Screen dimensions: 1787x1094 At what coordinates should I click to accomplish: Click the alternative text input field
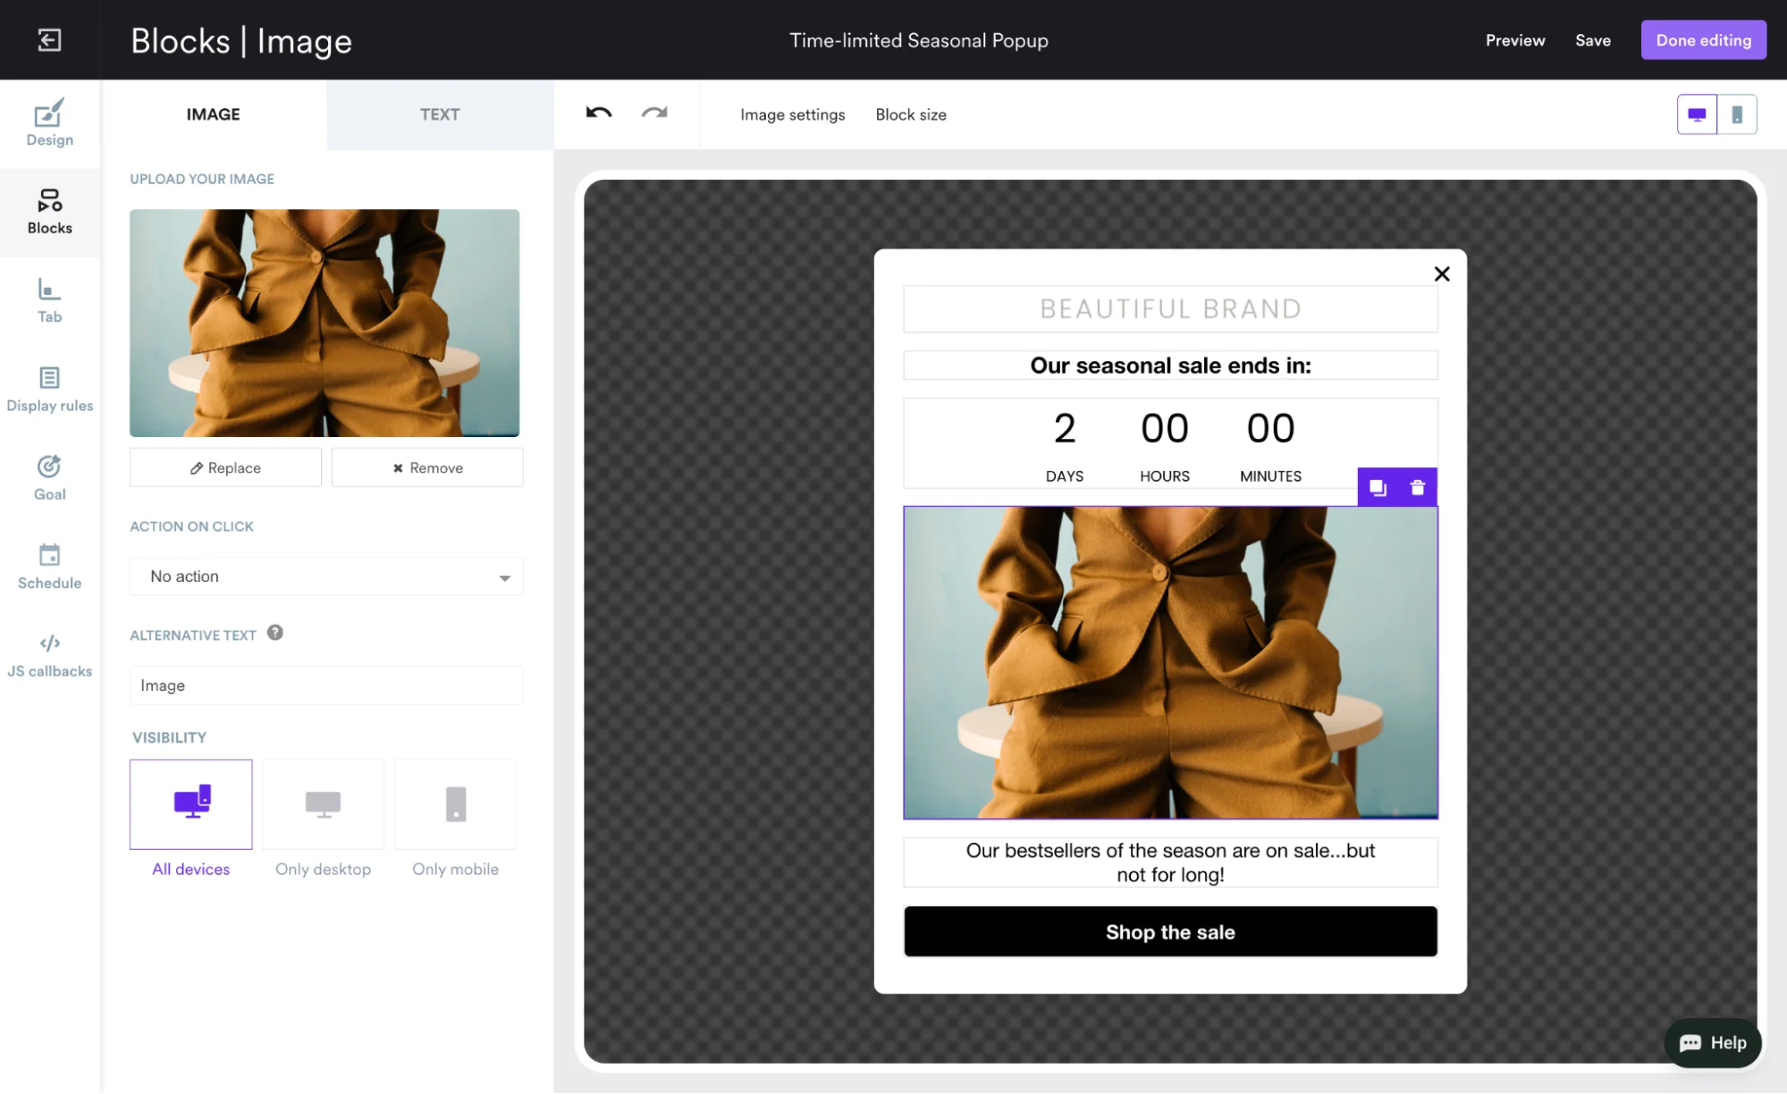pos(326,686)
